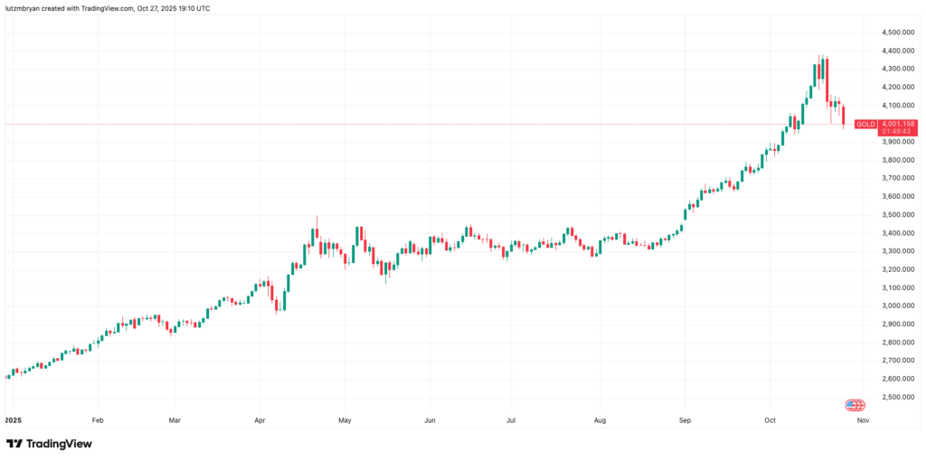Click the Feb label on time axis
This screenshot has width=926, height=460.
coord(98,420)
